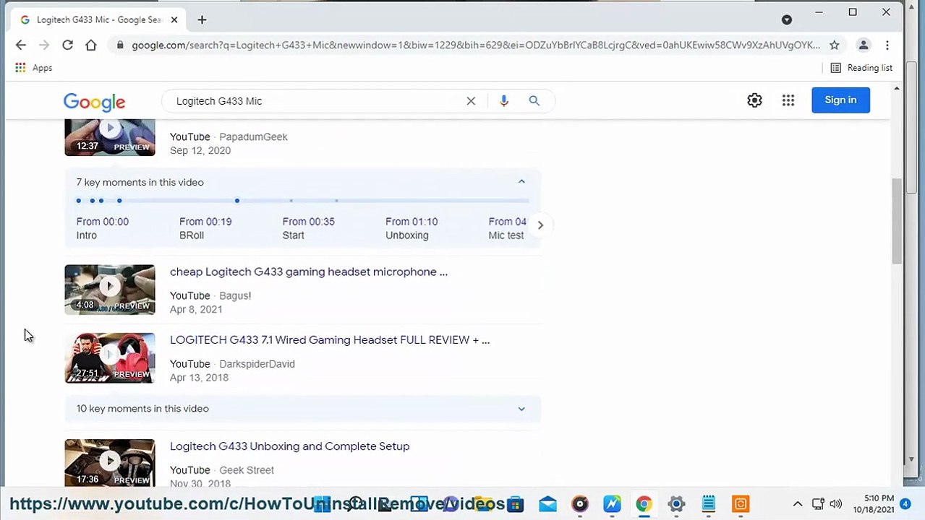Image resolution: width=925 pixels, height=520 pixels.
Task: Open a new browser tab
Action: [202, 19]
